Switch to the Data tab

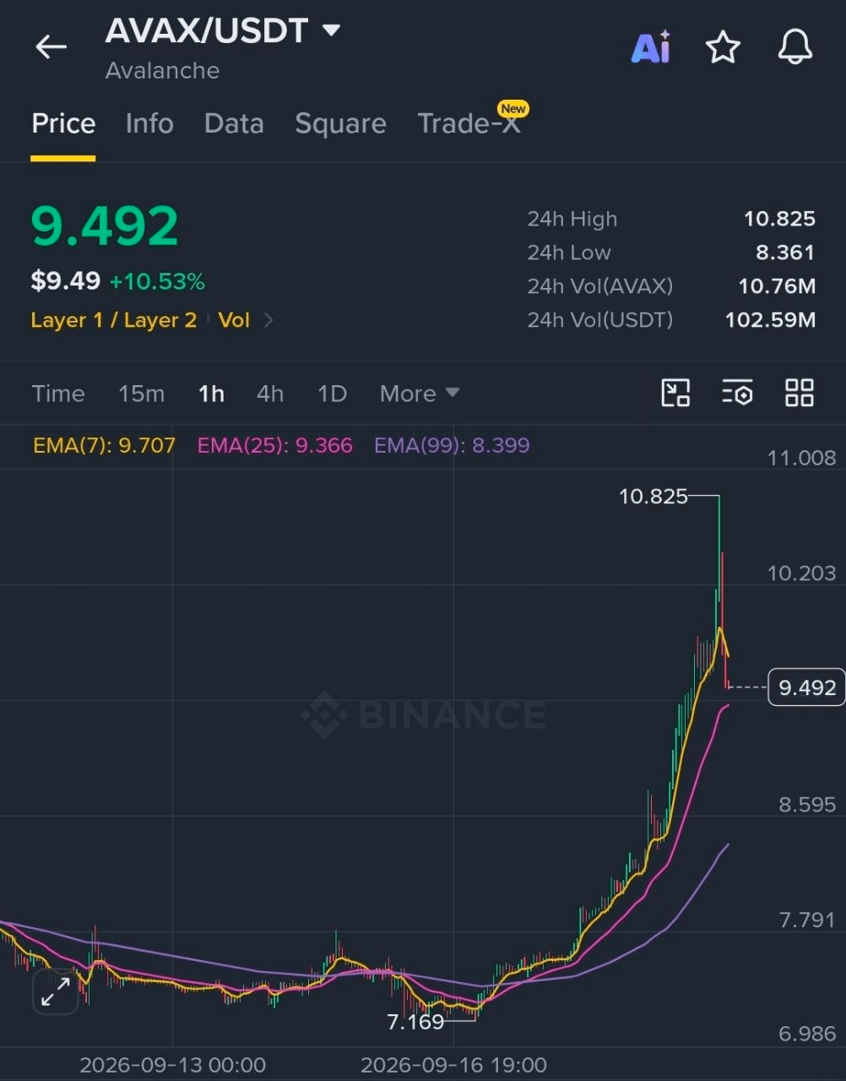coord(234,124)
